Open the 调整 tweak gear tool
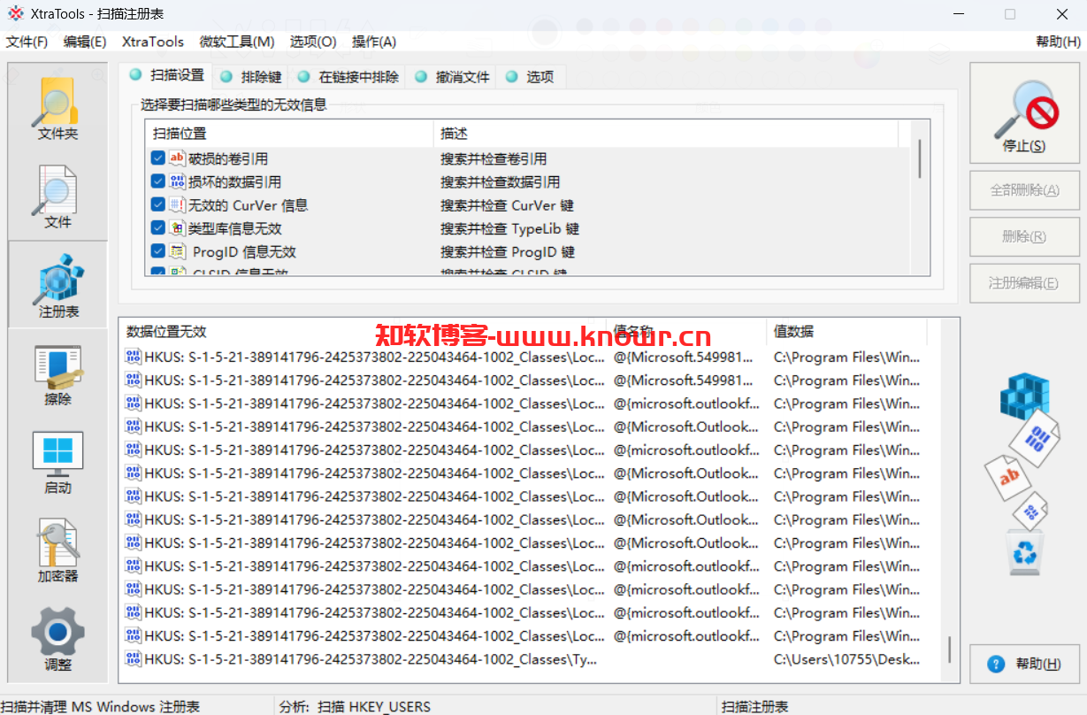1087x715 pixels. pyautogui.click(x=57, y=638)
